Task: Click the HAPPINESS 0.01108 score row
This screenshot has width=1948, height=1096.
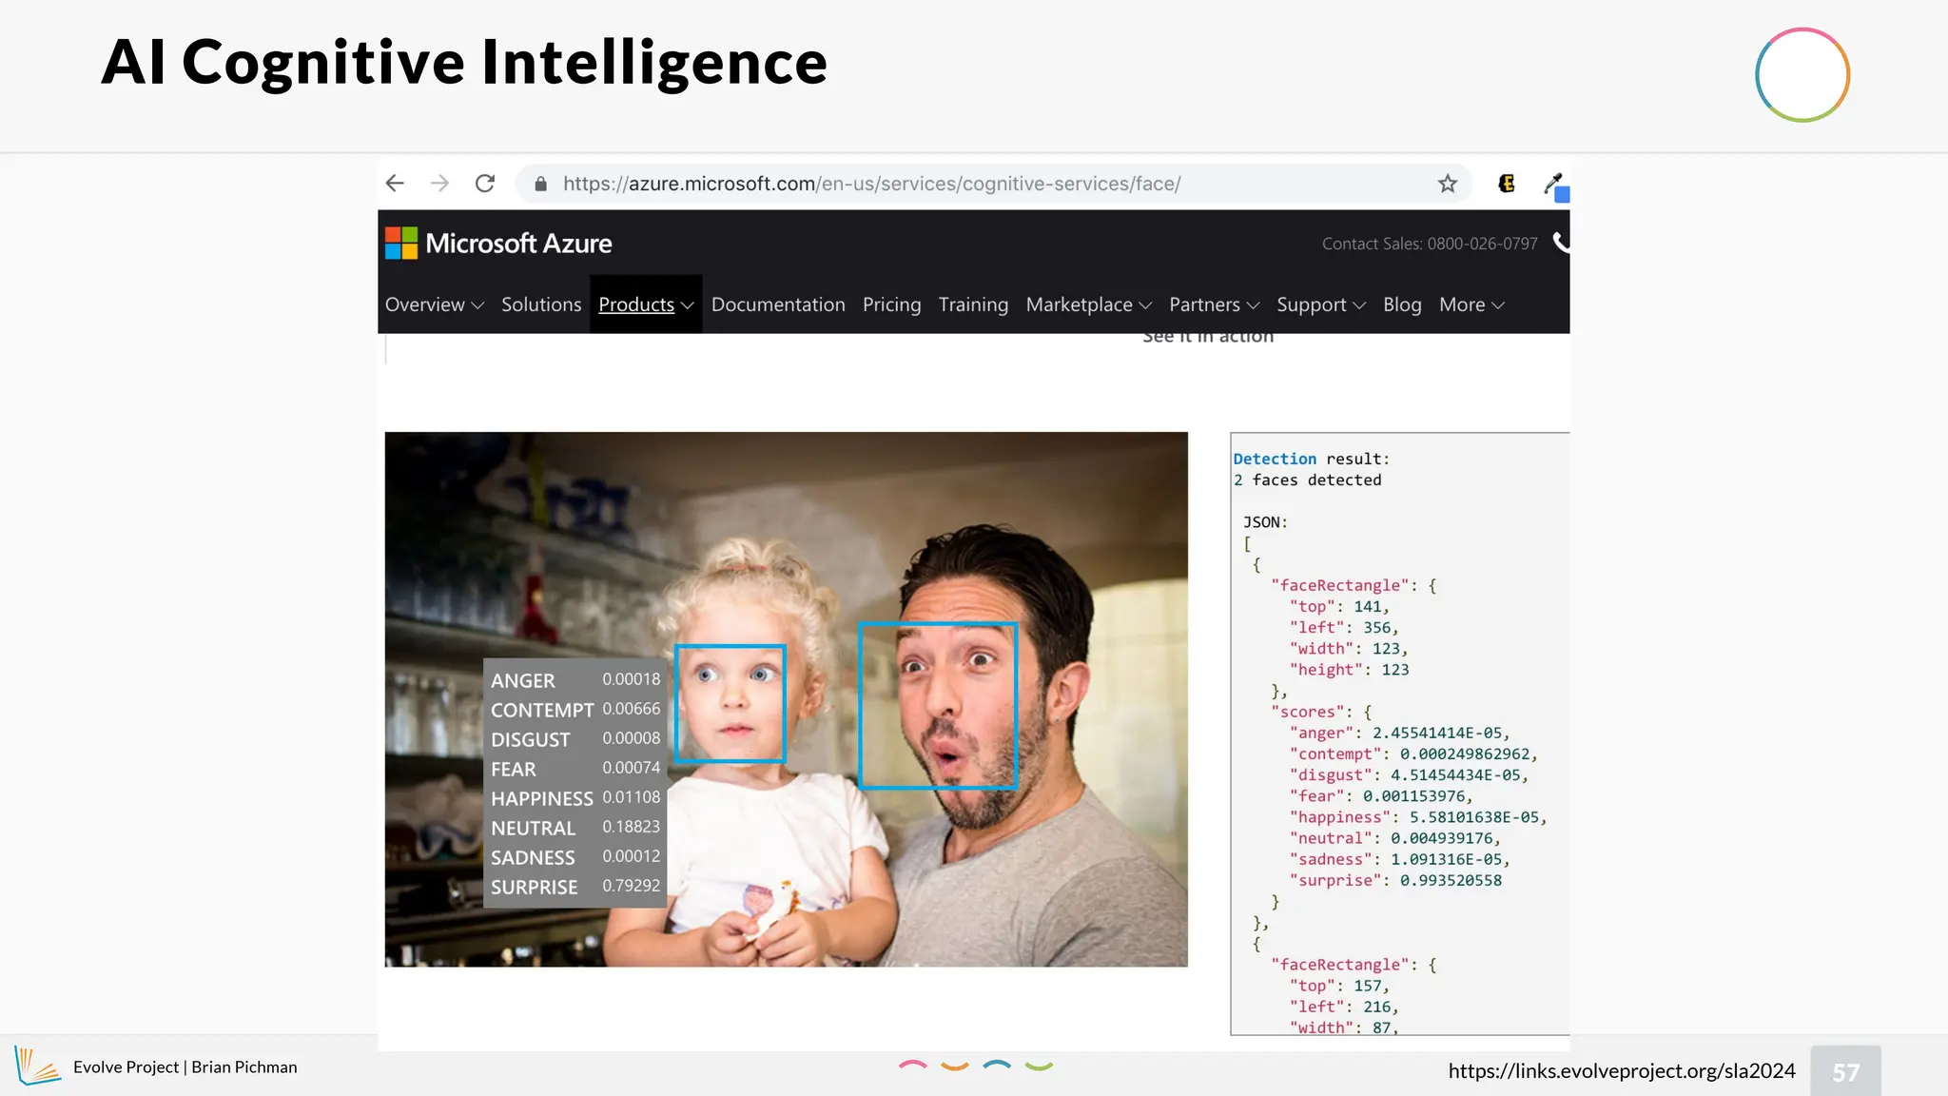Action: point(575,798)
